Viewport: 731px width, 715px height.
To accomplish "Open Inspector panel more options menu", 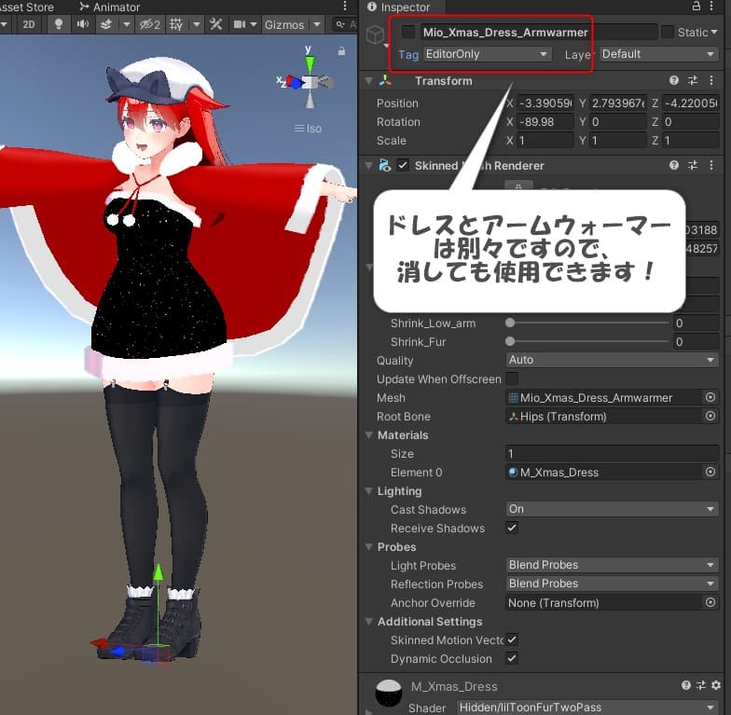I will coord(711,6).
